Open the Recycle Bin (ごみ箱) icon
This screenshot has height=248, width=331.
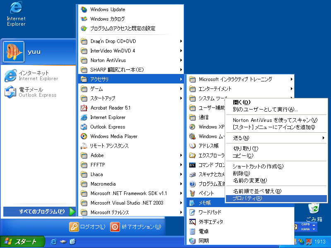click(314, 208)
